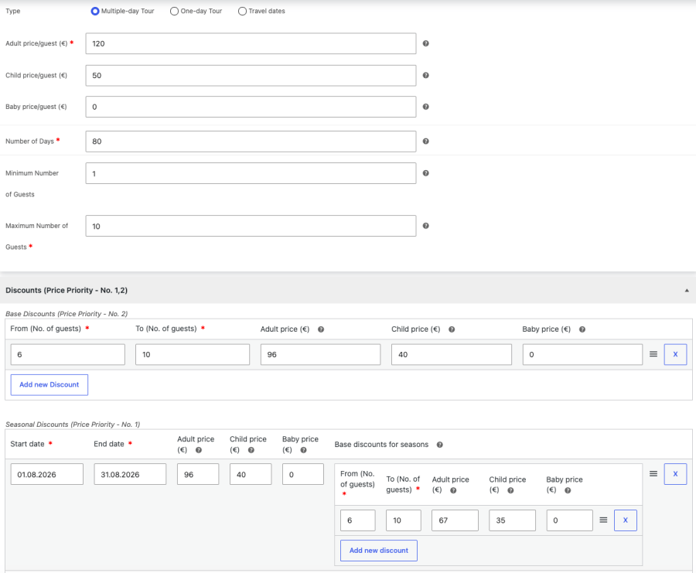Open help icon next to Number of Days
The height and width of the screenshot is (573, 696).
coord(425,142)
